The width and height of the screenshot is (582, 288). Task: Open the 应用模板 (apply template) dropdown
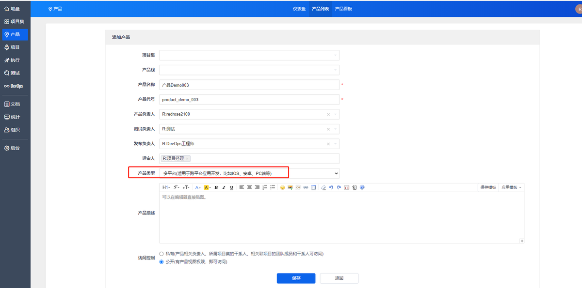point(511,187)
